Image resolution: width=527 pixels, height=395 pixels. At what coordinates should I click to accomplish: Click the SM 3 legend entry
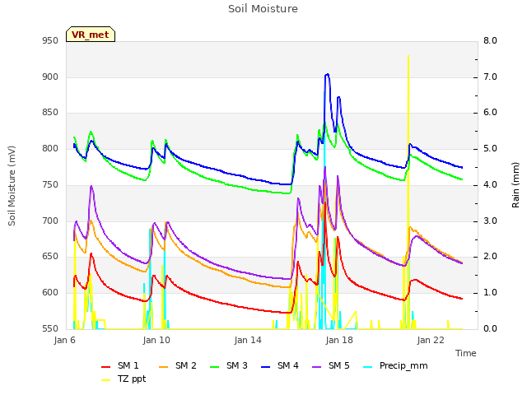point(229,365)
